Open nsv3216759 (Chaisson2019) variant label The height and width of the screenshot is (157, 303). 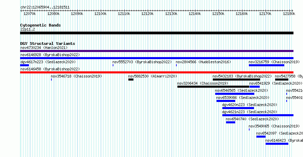(x=274, y=62)
